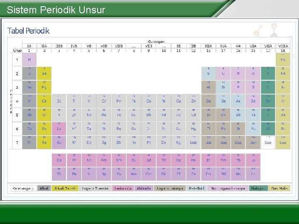Select the americium Am cell
This screenshot has height=224, width=299.
[x=134, y=174]
